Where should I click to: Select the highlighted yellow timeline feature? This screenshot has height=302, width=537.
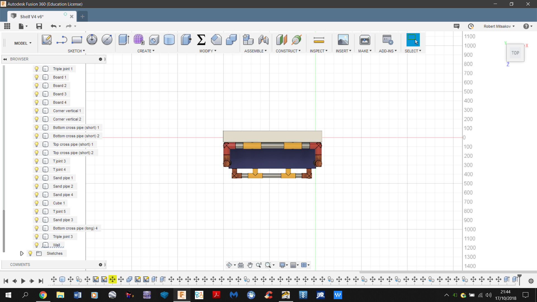click(x=112, y=279)
